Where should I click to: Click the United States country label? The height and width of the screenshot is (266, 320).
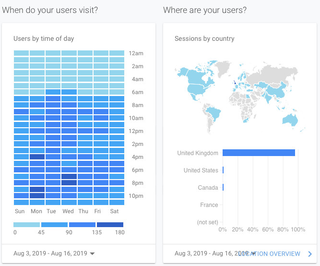[x=201, y=170]
